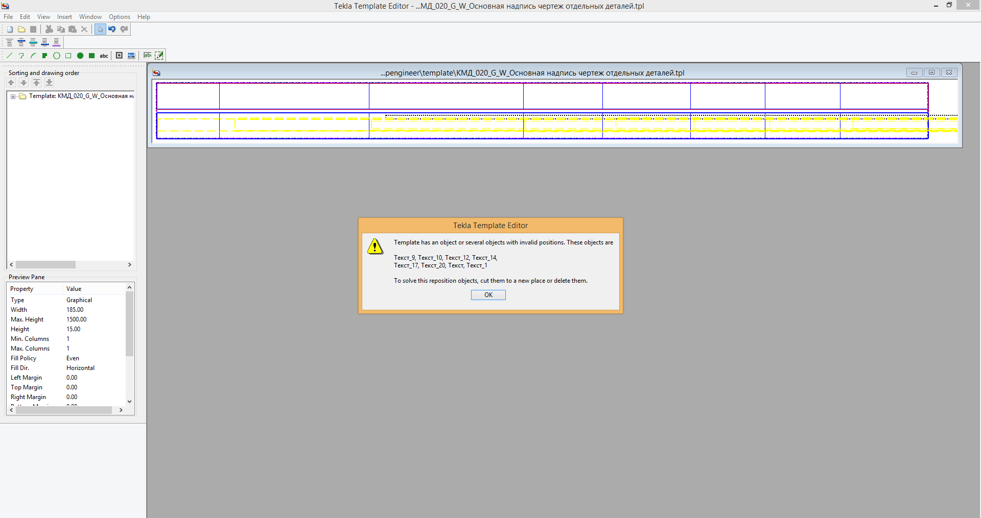Screen dimensions: 981x518
Task: Activate the Select pointer tool
Action: 100,29
